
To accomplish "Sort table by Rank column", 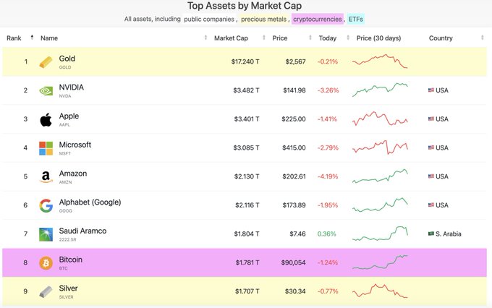I will pyautogui.click(x=16, y=37).
